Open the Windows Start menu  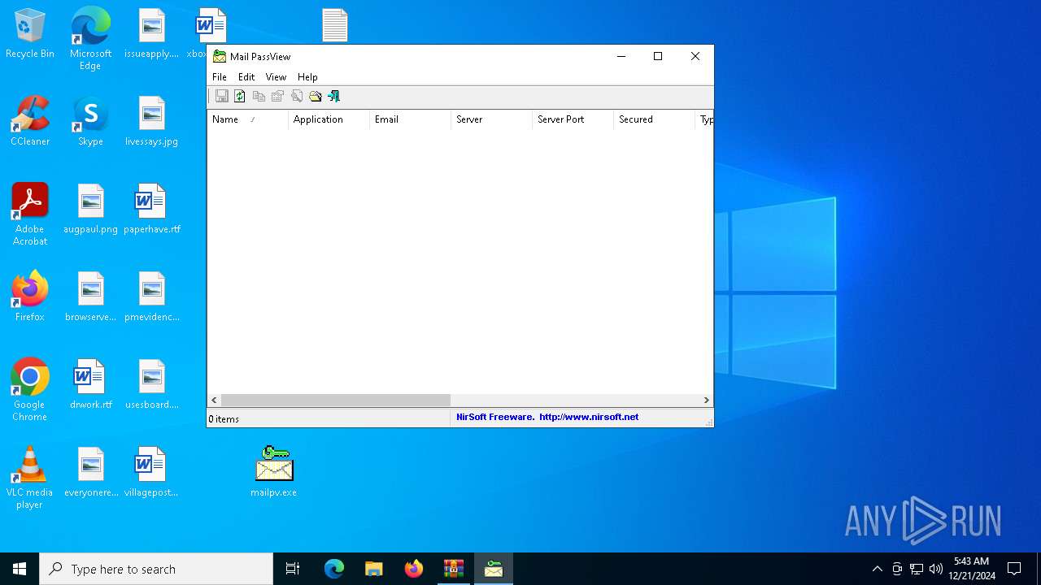point(20,569)
